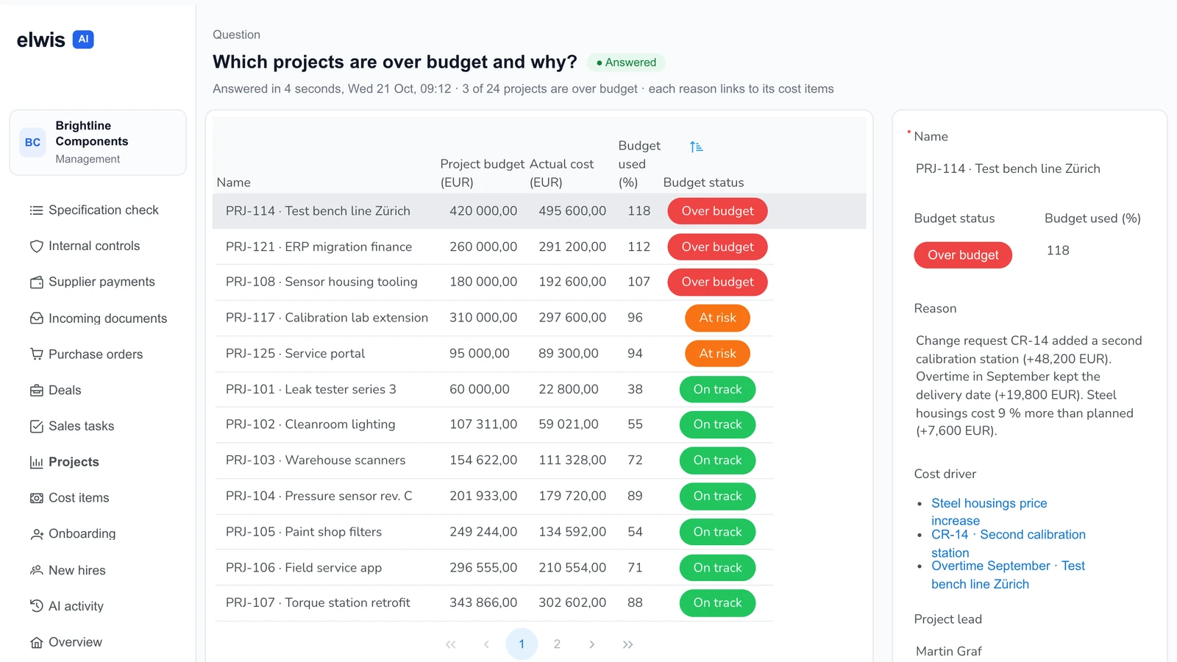This screenshot has width=1177, height=662.
Task: Click the Budget status column header
Action: (703, 182)
